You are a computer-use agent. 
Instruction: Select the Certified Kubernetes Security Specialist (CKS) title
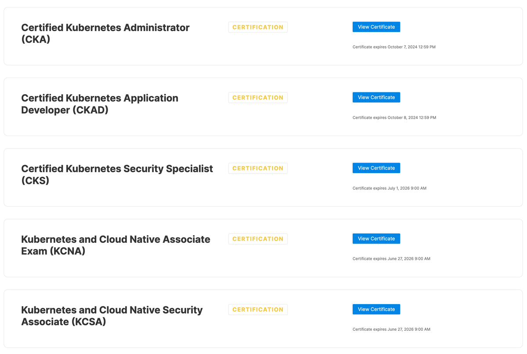pos(117,174)
